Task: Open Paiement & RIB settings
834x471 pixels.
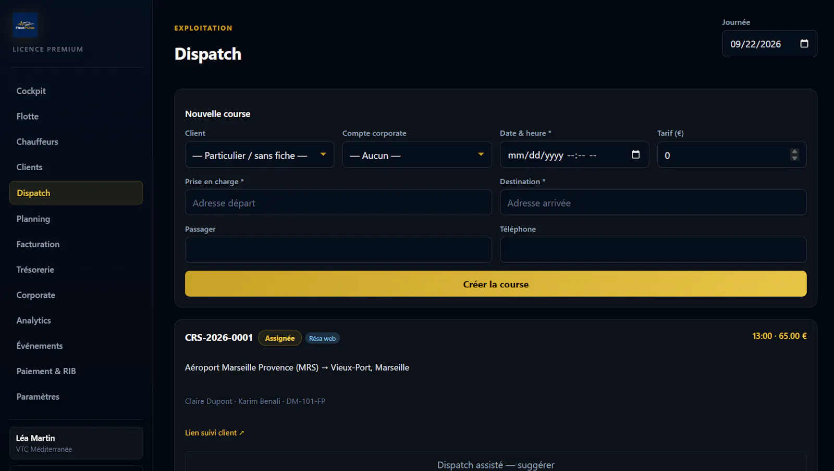Action: (76, 371)
